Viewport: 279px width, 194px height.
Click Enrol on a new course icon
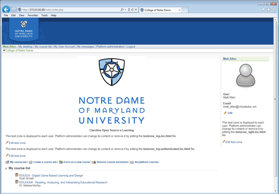pyautogui.click(x=61, y=162)
